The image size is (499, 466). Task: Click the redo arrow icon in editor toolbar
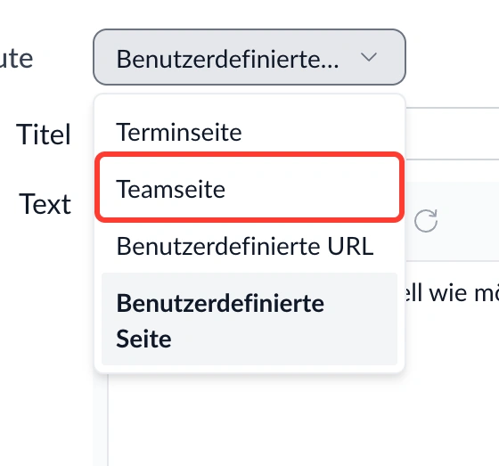(426, 221)
